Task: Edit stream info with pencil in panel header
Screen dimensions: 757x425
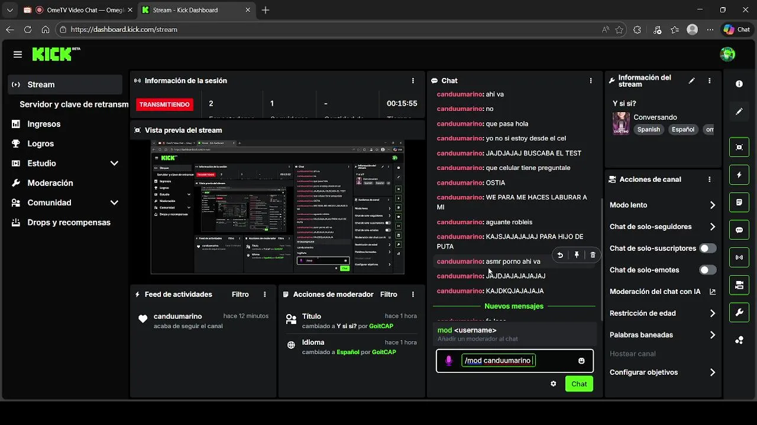Action: tap(692, 81)
